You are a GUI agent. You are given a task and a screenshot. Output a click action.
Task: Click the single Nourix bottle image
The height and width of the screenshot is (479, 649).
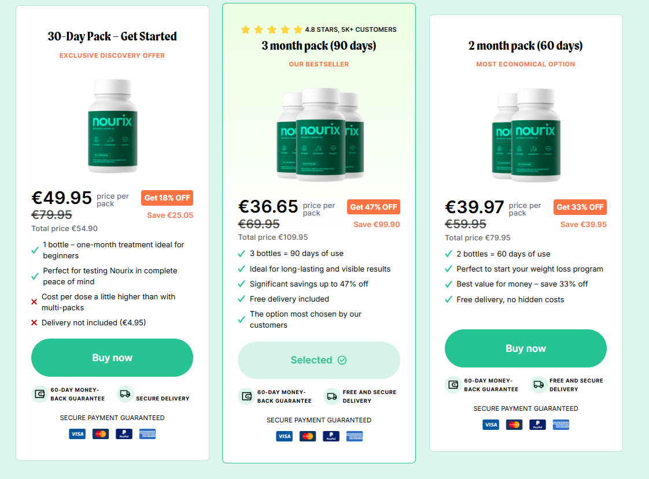[x=113, y=125]
